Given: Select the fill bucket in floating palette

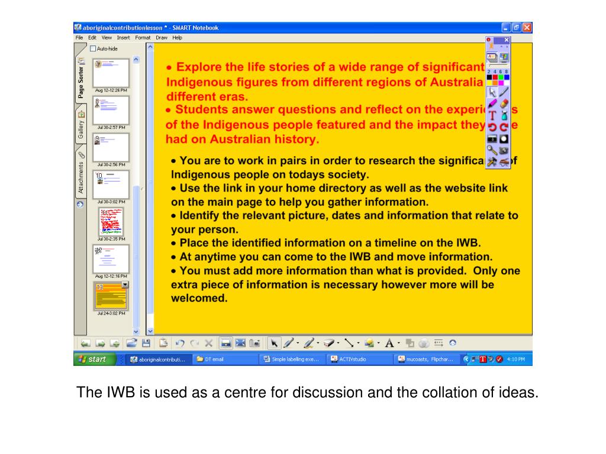Looking at the screenshot, I should tap(504, 115).
